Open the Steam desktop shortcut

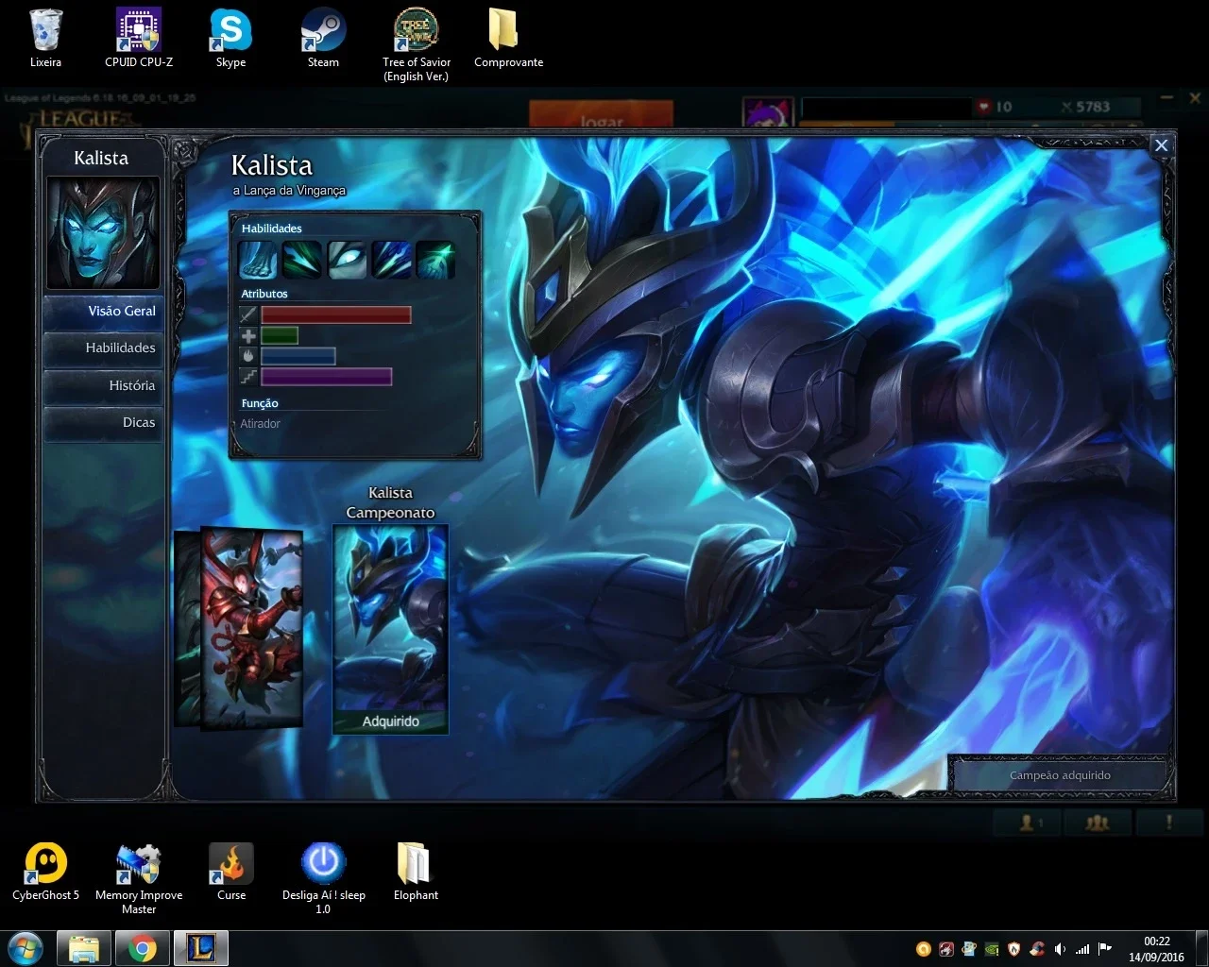coord(323,39)
